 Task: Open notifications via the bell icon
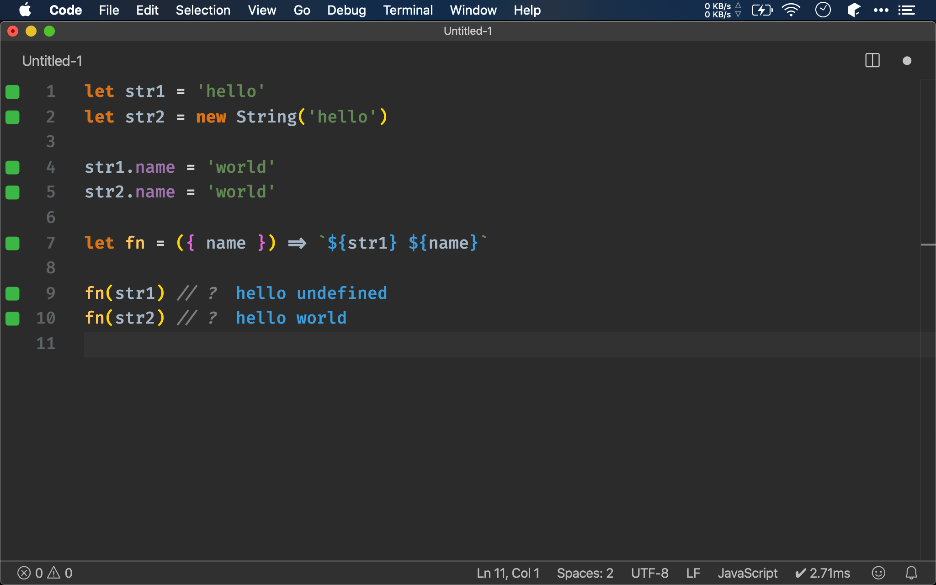point(911,573)
